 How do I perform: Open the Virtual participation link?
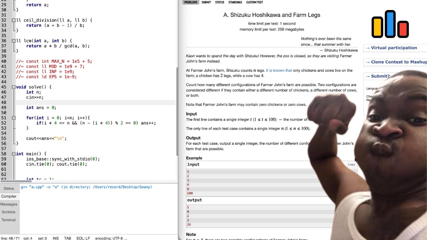[394, 48]
